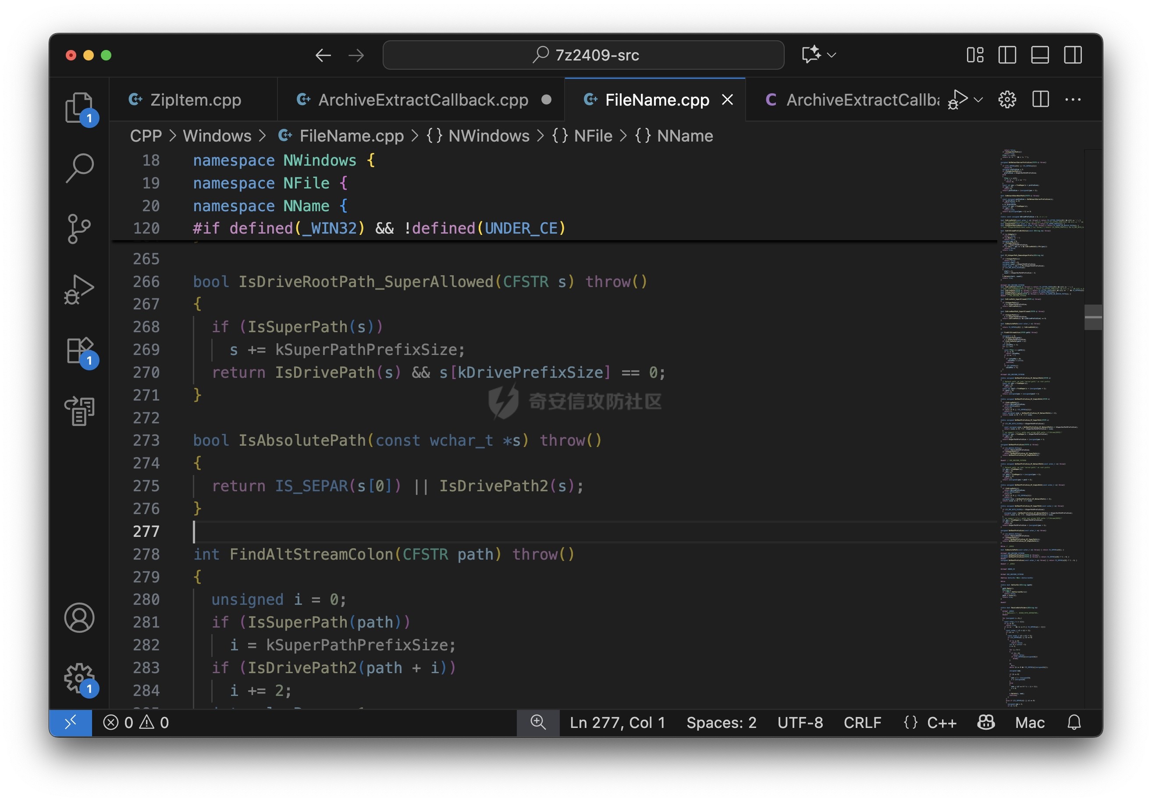Toggle the primary side bar layout button
The width and height of the screenshot is (1152, 802).
click(1007, 55)
